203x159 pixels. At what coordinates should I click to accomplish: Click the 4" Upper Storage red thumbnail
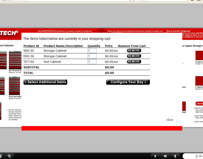199,56
